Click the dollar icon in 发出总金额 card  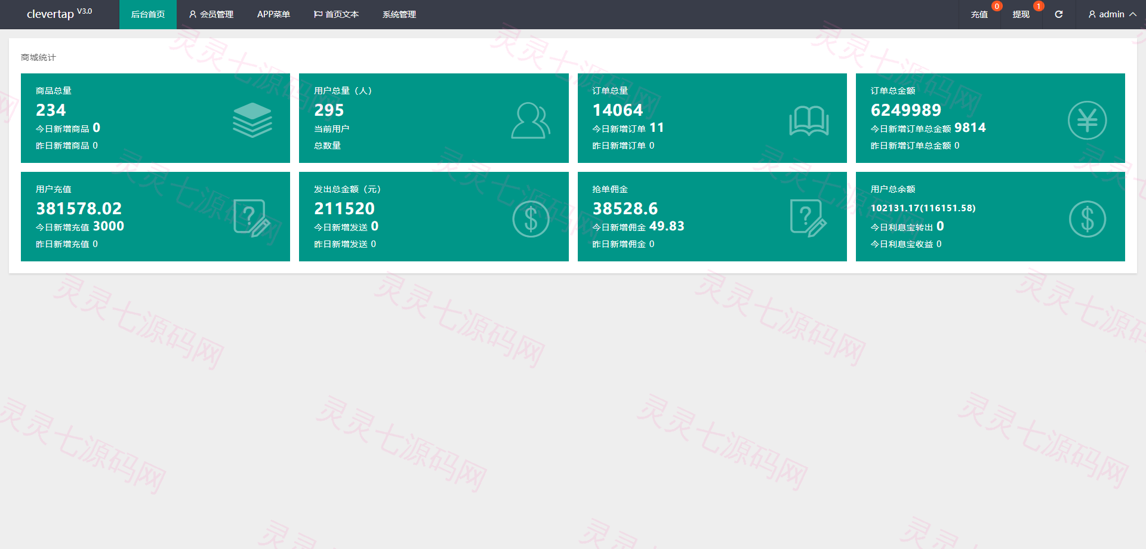(531, 219)
